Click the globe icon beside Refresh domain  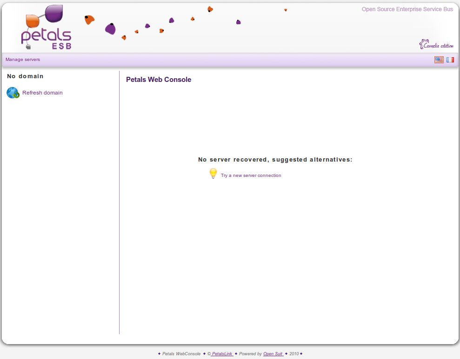(x=13, y=93)
